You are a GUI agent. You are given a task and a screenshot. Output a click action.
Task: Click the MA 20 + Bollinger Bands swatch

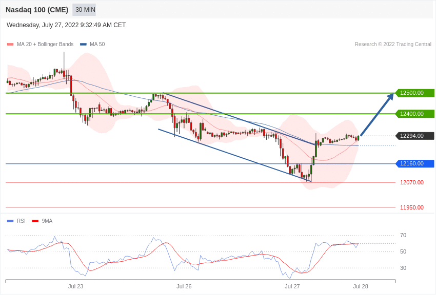10,45
